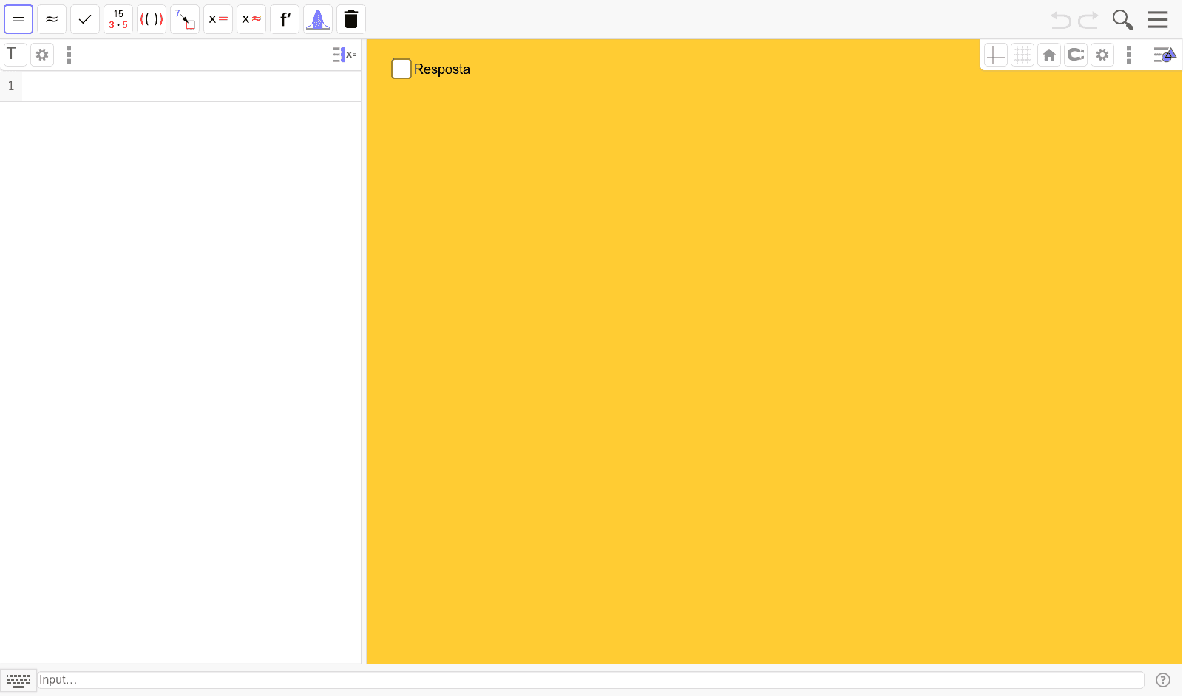Image resolution: width=1183 pixels, height=697 pixels.
Task: Click the Redo arrow
Action: pyautogui.click(x=1088, y=20)
